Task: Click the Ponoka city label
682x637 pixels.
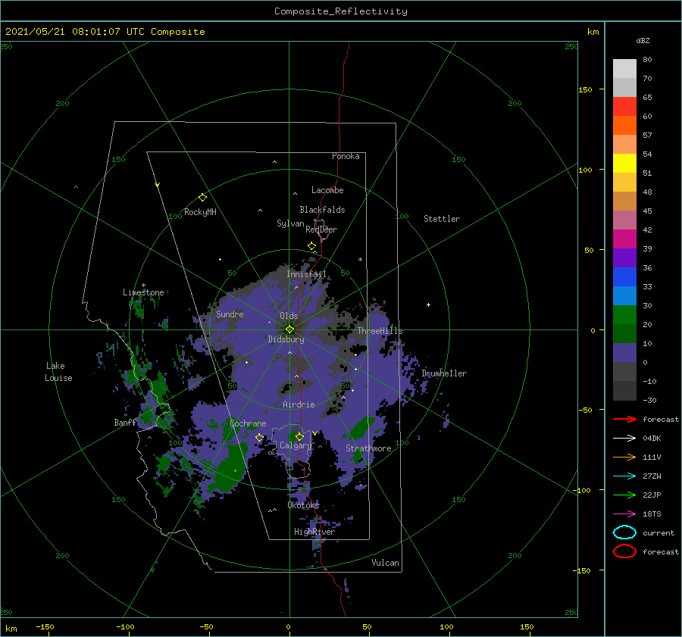Action: 346,156
